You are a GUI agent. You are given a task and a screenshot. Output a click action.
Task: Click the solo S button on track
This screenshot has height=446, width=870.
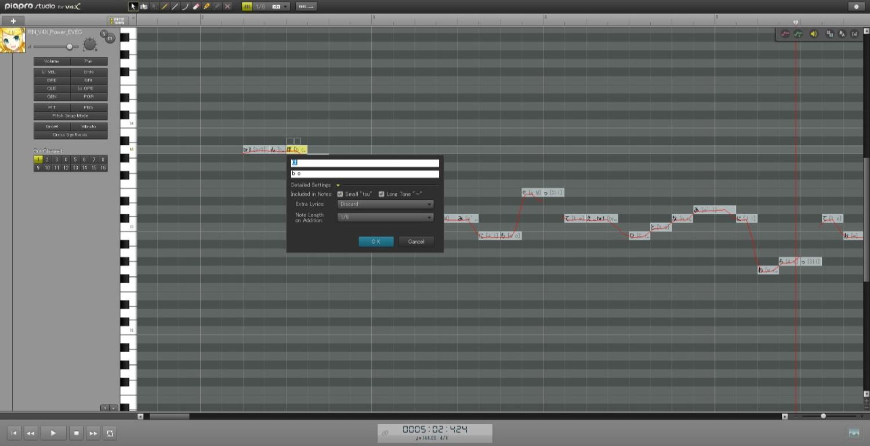click(104, 34)
